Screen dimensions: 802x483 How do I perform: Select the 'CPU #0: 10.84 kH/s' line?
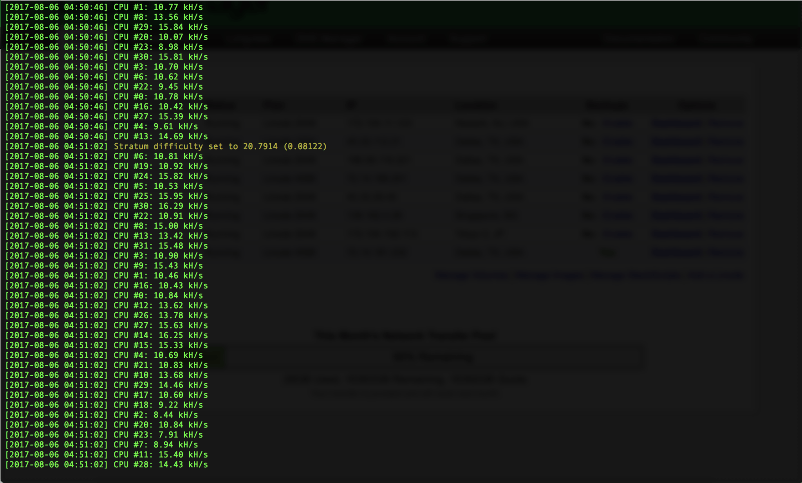click(x=104, y=296)
